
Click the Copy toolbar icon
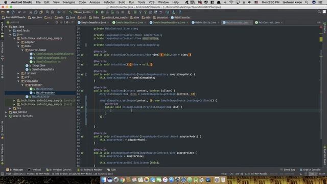click(36, 12)
